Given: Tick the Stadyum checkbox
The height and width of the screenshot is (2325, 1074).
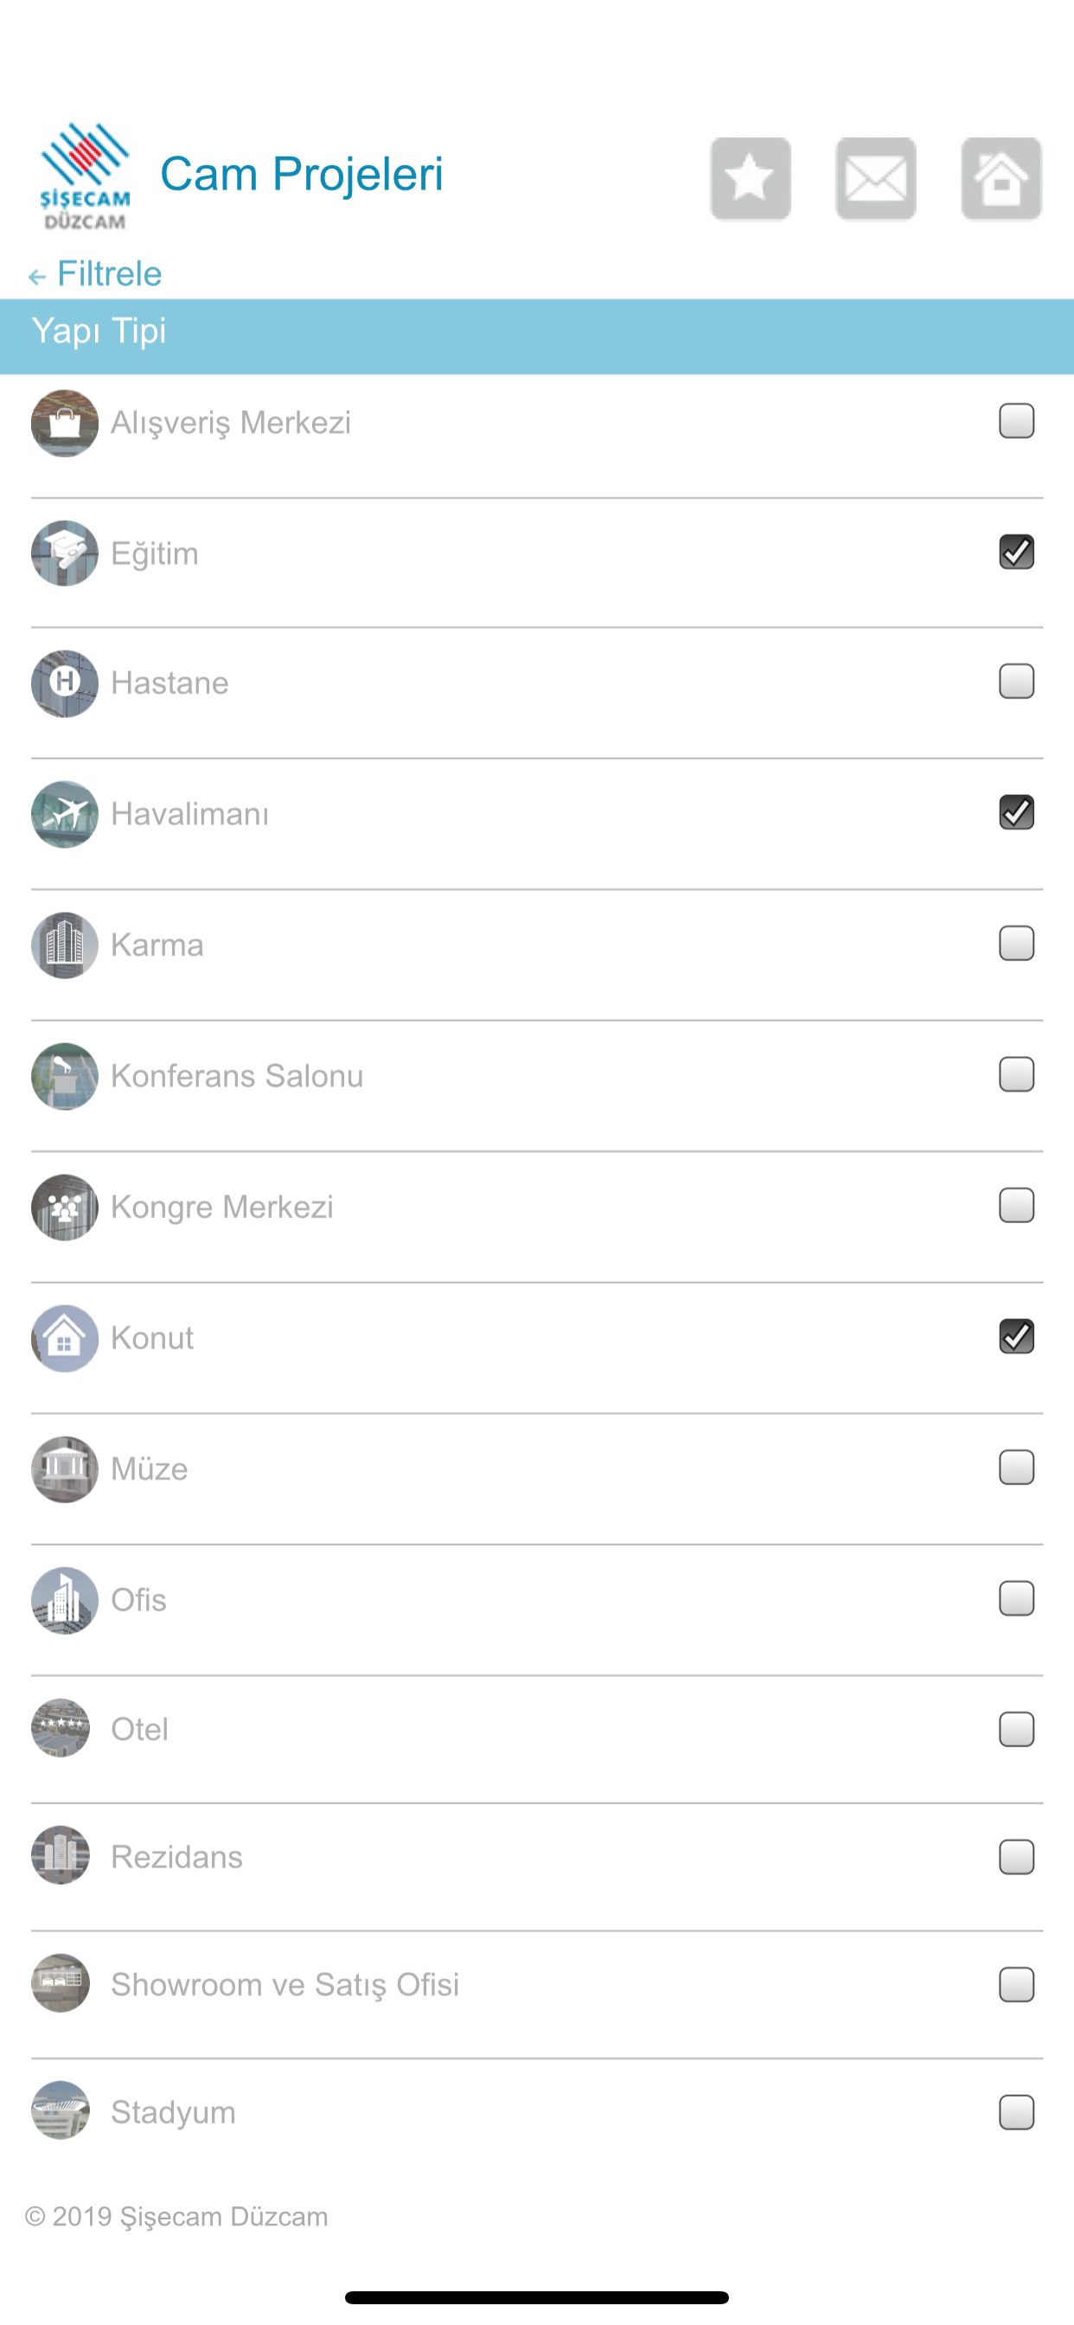Looking at the screenshot, I should point(1016,2111).
